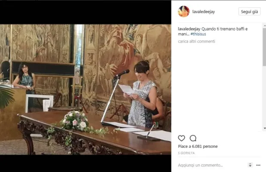Image resolution: width=266 pixels, height=172 pixels.
Task: Open comments via the speech bubble icon
Action: click(193, 138)
